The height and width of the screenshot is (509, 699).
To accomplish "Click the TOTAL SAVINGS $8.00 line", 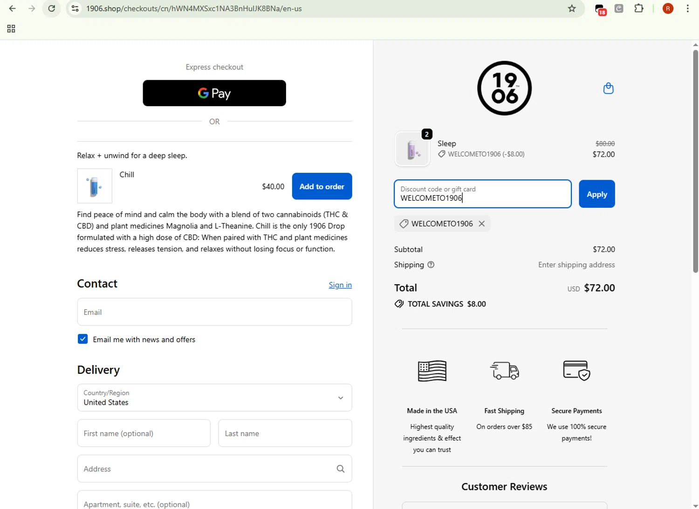I will tap(440, 304).
